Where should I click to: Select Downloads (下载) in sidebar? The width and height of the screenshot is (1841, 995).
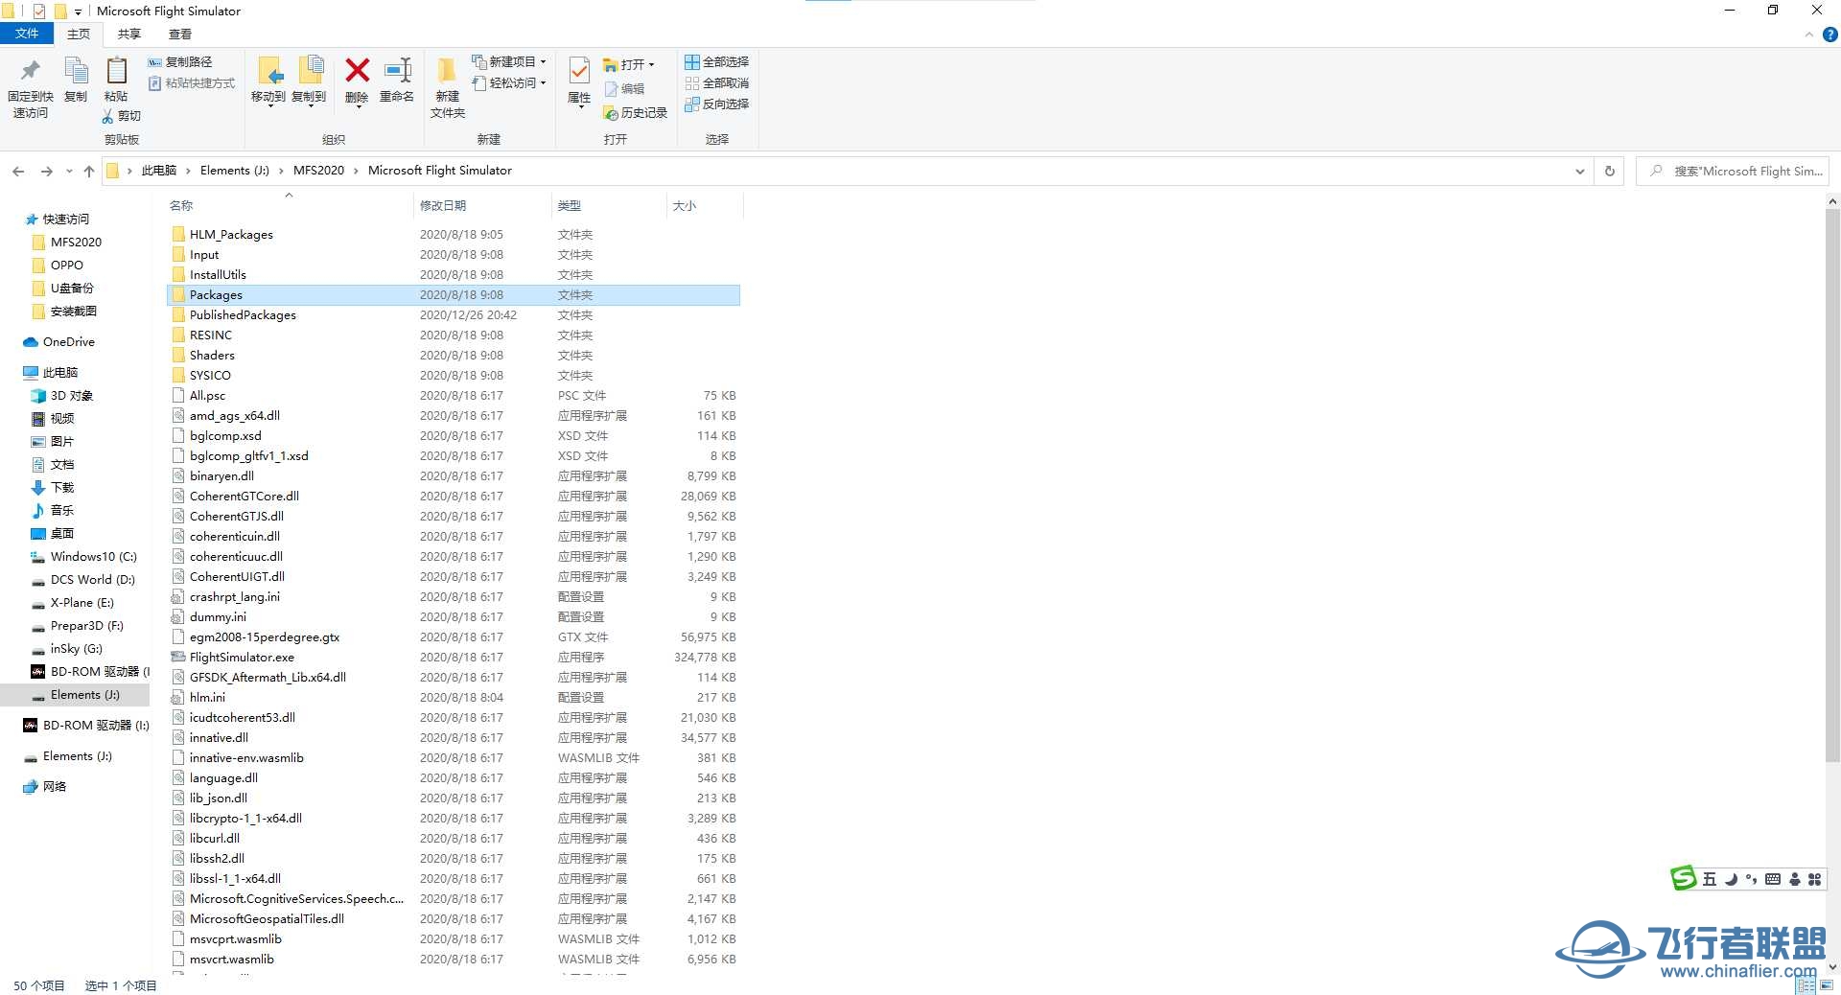click(x=62, y=488)
